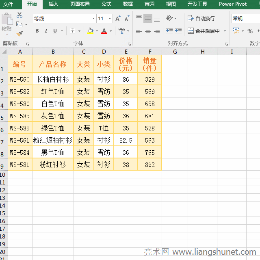The height and width of the screenshot is (260, 260).
Task: Toggle Underline formatting
Action: pyautogui.click(x=54, y=31)
